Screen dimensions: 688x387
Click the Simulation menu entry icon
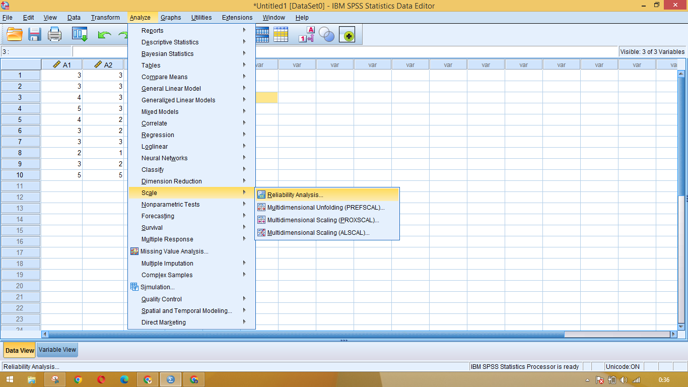(134, 287)
